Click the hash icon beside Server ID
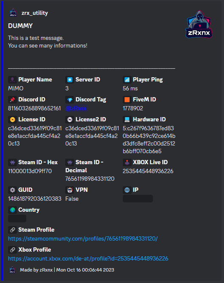This screenshot has width=224, height=283. pos(70,80)
